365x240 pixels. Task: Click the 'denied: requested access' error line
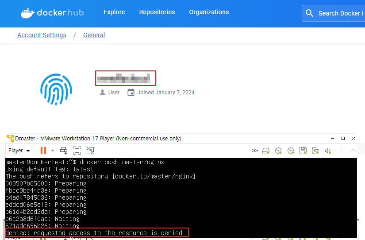click(x=94, y=233)
